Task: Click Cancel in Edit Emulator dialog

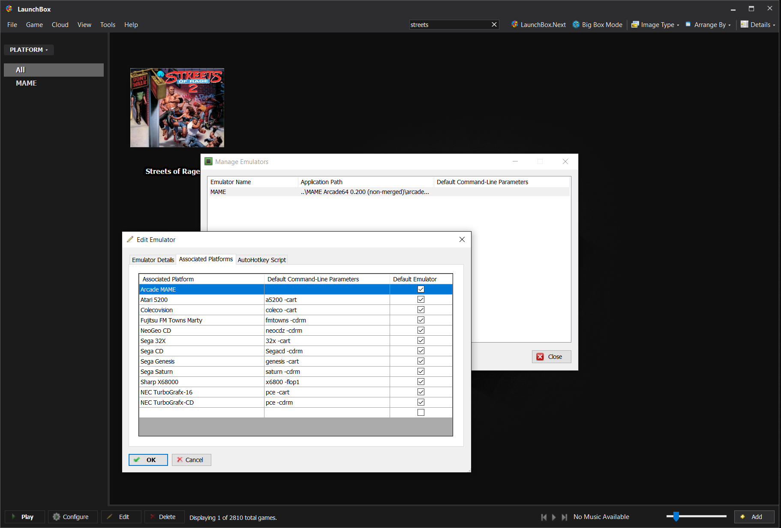Action: 192,460
